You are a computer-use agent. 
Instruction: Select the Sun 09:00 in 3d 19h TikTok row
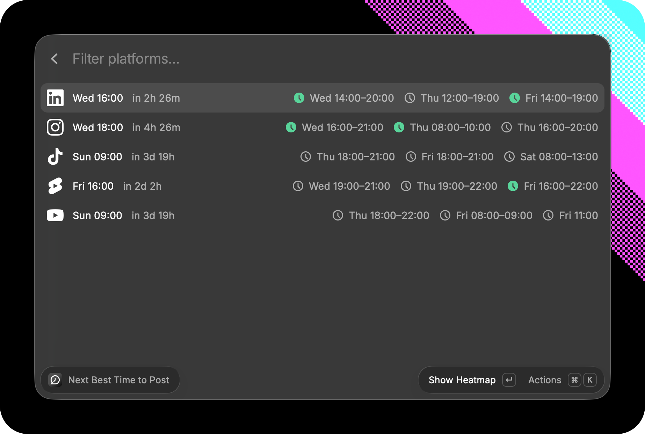pyautogui.click(x=322, y=157)
